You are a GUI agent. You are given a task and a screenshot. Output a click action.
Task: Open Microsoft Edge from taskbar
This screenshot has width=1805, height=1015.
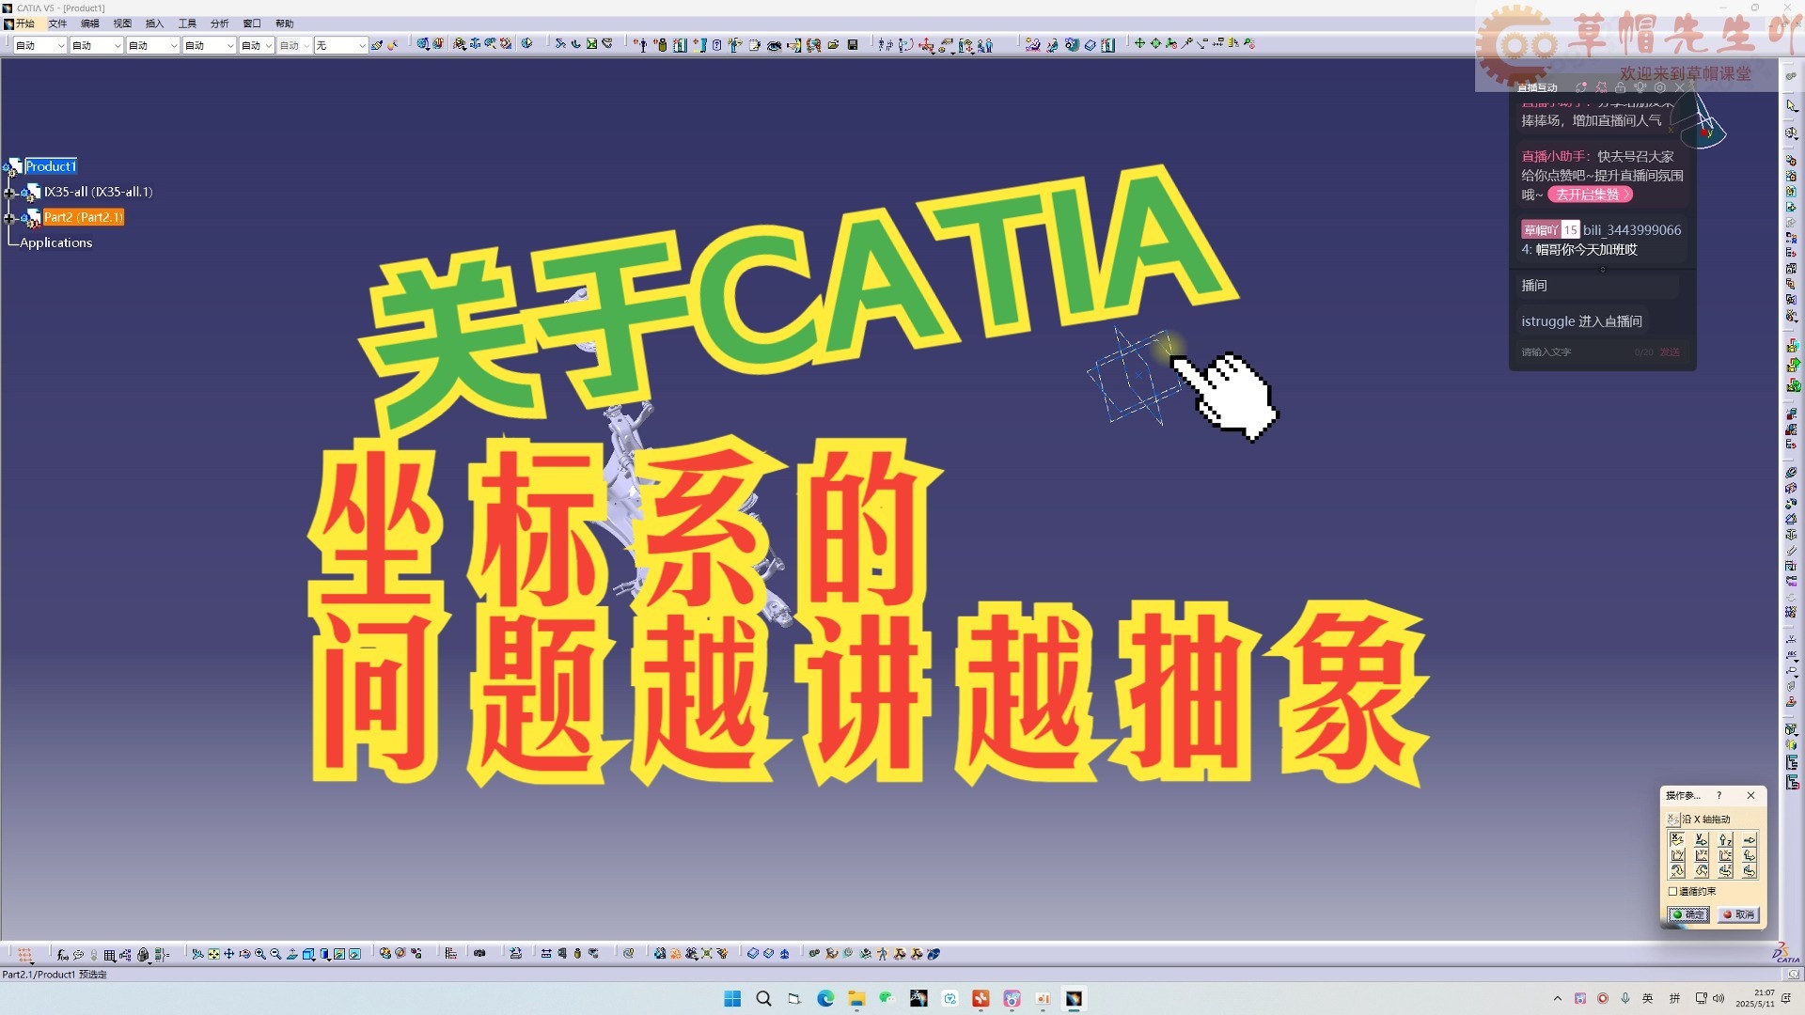click(825, 998)
